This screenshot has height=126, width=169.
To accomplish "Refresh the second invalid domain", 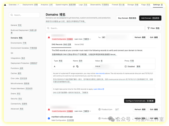I will click(x=140, y=109).
